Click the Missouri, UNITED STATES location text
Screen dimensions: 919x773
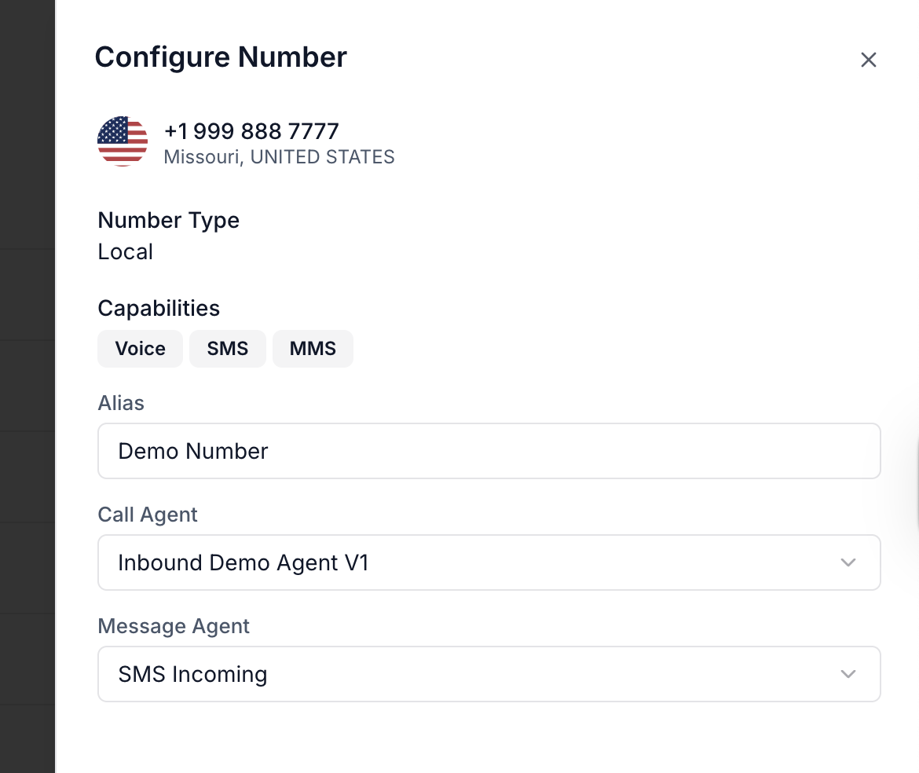point(279,157)
